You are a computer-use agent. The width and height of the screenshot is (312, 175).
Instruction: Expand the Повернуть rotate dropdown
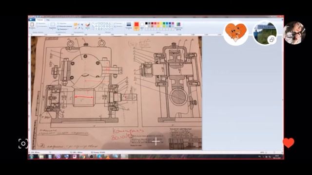(x=63, y=29)
